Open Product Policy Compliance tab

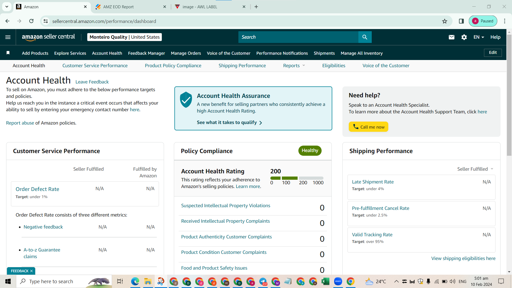pyautogui.click(x=173, y=66)
